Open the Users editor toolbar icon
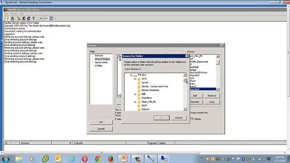This screenshot has height=163, width=290. tap(24, 18)
